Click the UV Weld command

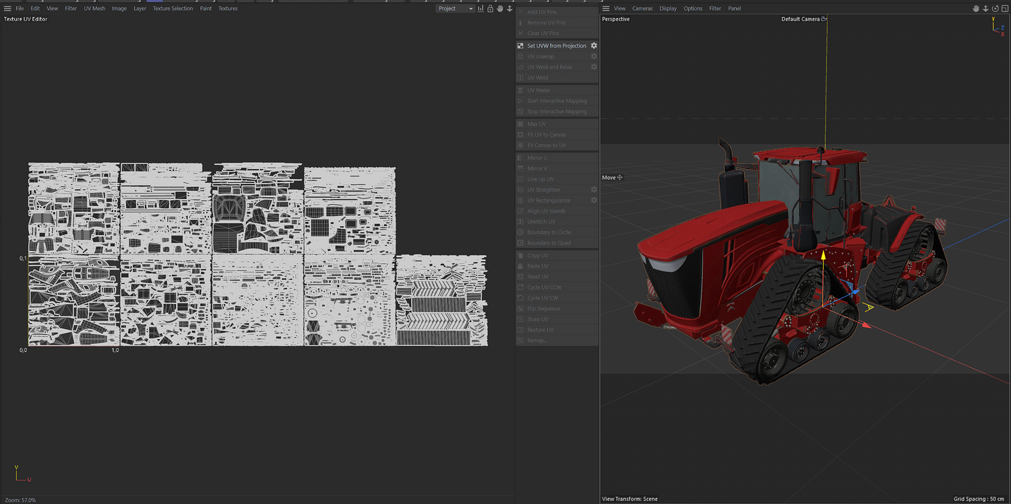[557, 78]
